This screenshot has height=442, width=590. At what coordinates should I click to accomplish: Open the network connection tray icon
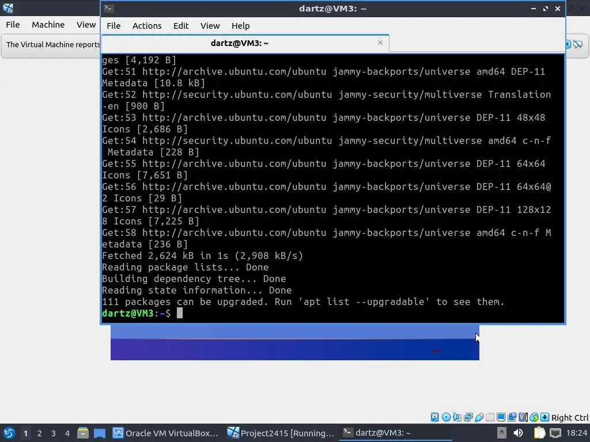(555, 433)
